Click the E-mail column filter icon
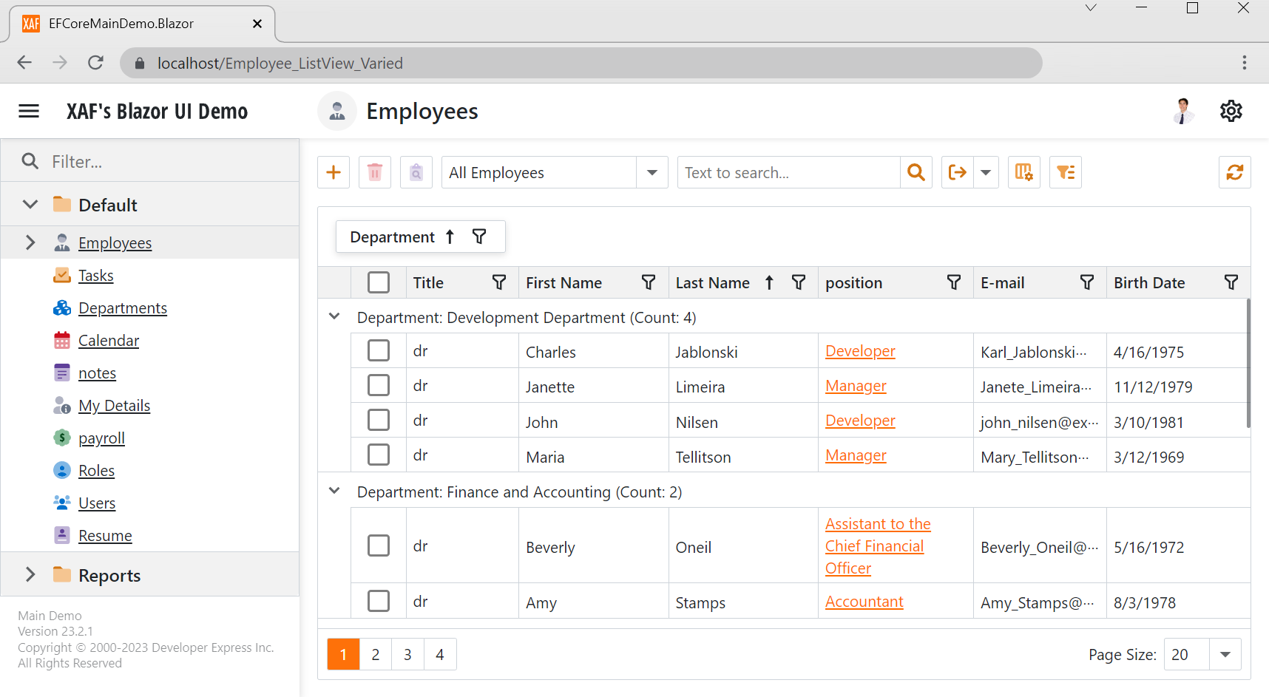Image resolution: width=1269 pixels, height=697 pixels. pyautogui.click(x=1087, y=282)
